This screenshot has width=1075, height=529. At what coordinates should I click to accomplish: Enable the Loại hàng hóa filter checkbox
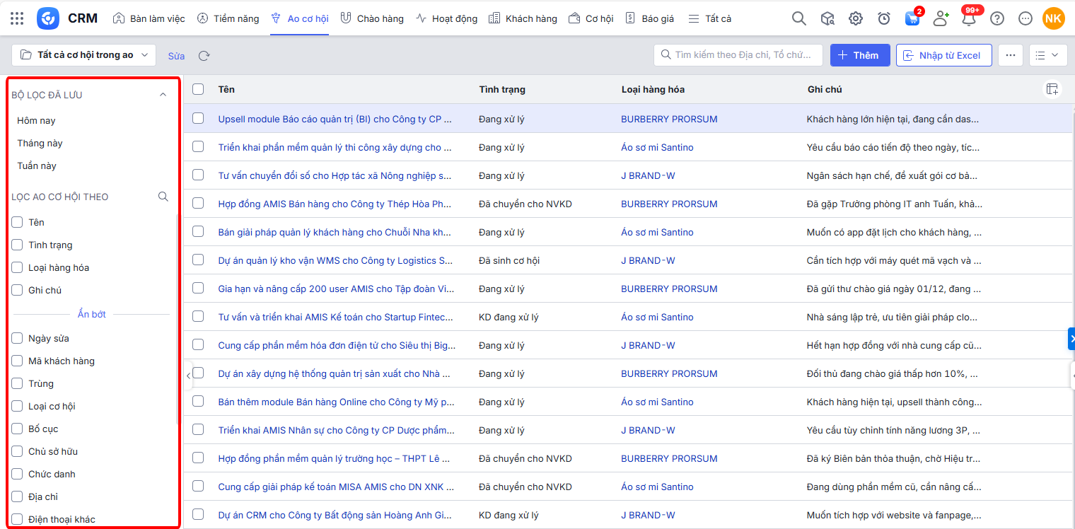click(18, 267)
